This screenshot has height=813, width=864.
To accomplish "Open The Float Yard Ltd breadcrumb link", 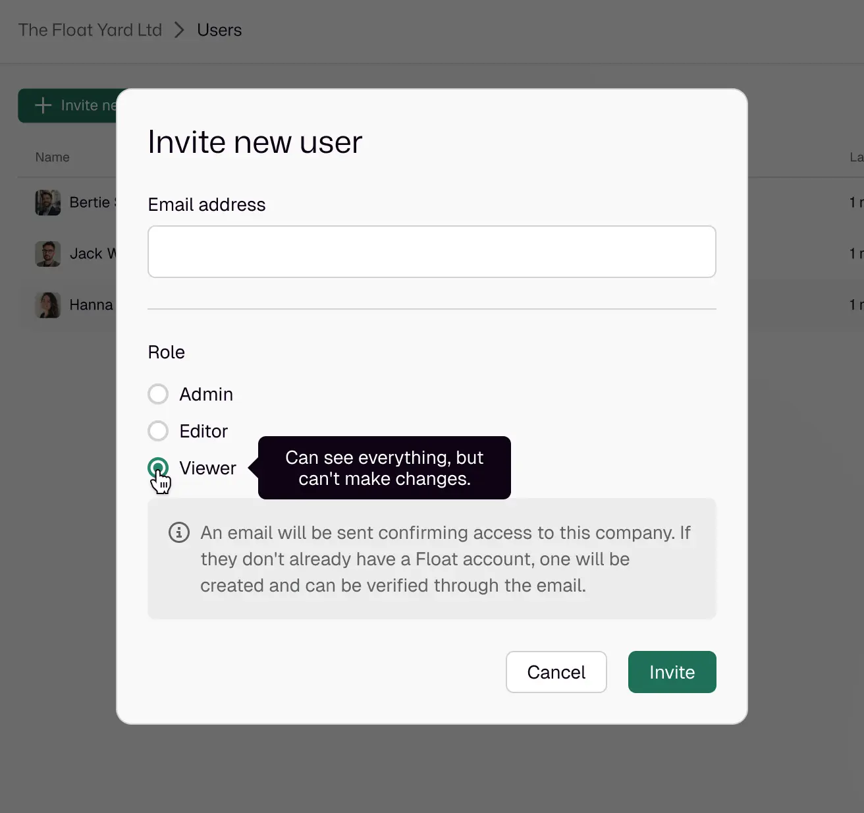I will [x=90, y=30].
